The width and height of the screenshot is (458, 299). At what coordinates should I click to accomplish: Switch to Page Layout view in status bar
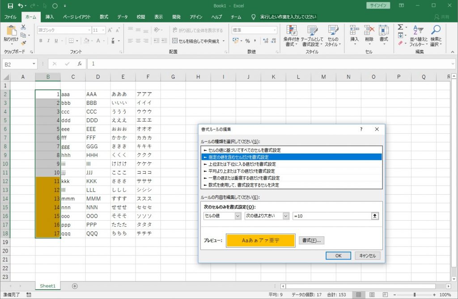coord(372,295)
